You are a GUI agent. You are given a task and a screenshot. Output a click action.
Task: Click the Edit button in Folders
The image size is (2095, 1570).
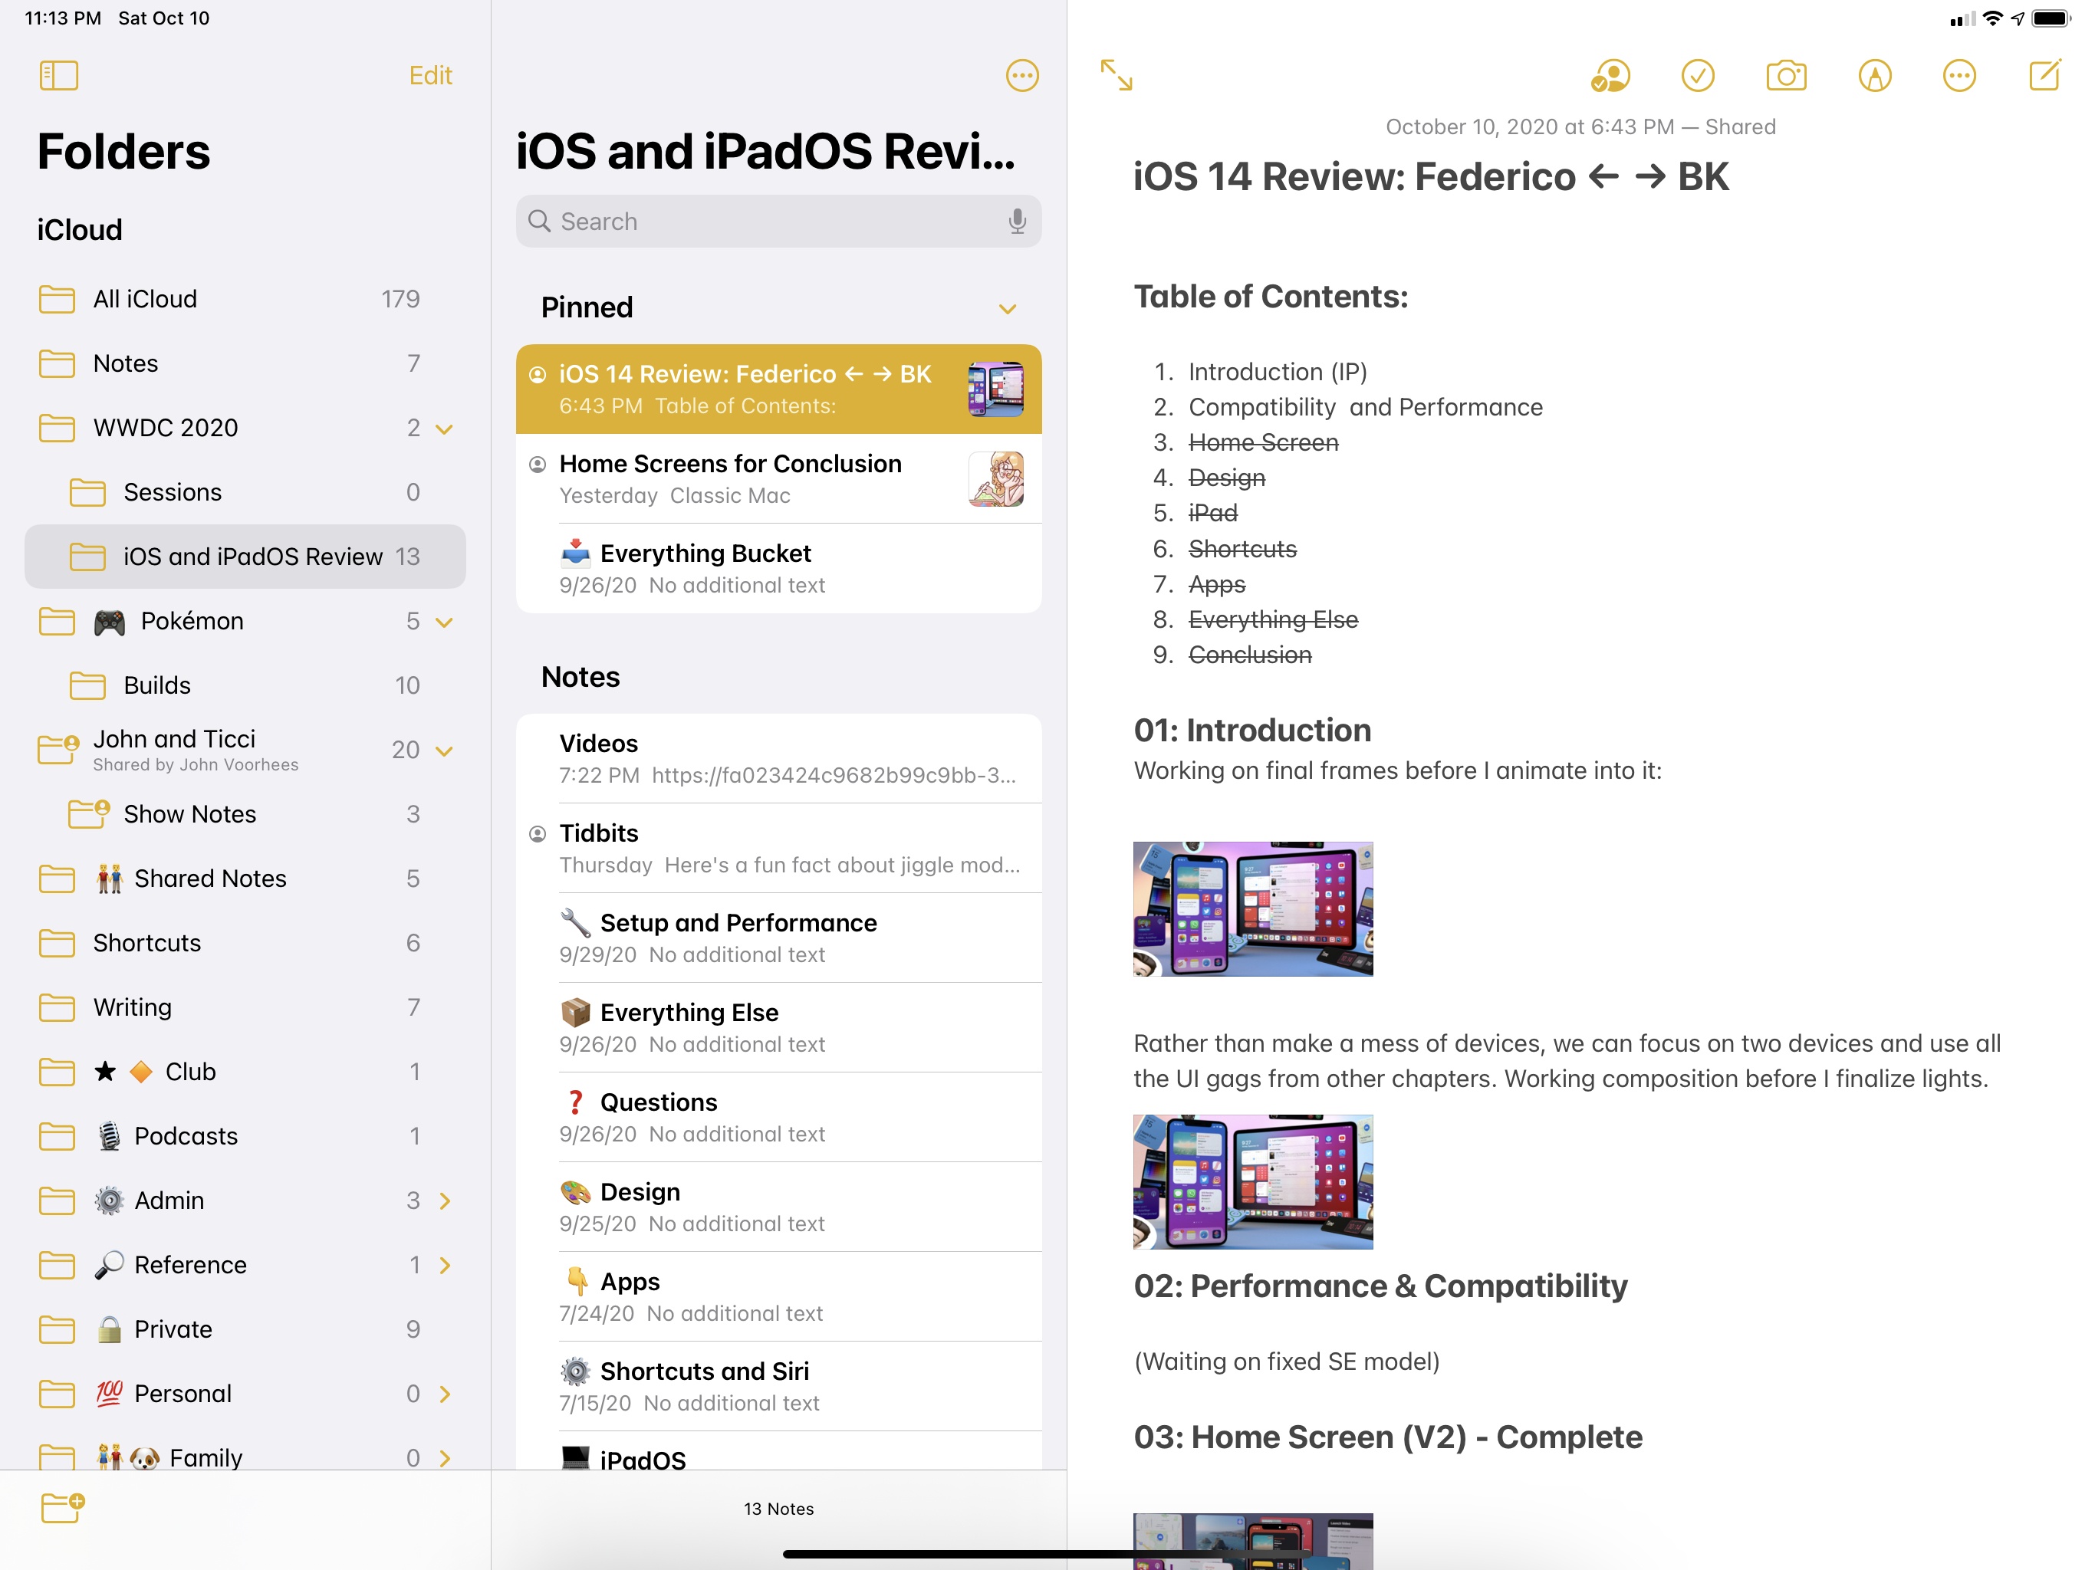point(430,76)
